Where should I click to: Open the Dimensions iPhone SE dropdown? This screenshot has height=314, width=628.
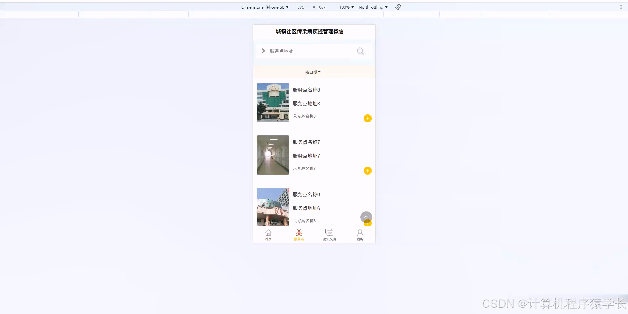pyautogui.click(x=266, y=7)
